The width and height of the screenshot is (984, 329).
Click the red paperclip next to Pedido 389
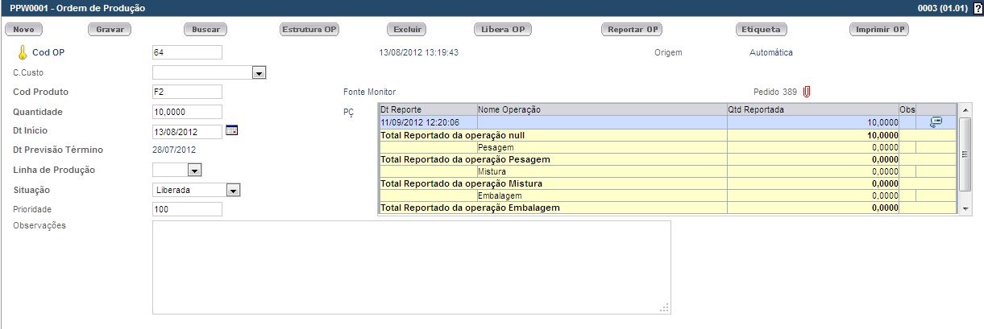click(807, 92)
